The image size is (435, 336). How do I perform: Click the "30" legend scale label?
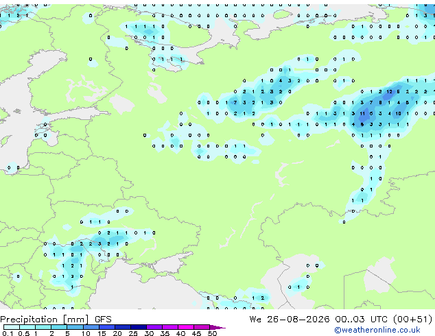click(149, 333)
